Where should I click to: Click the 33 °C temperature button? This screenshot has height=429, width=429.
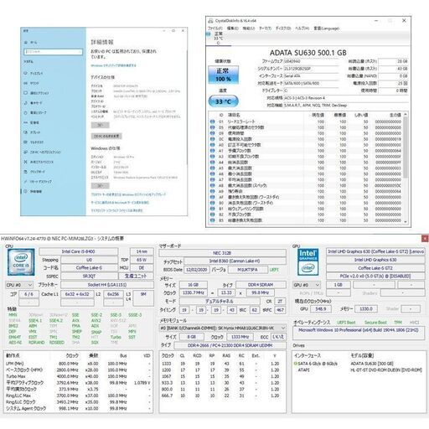click(x=224, y=101)
